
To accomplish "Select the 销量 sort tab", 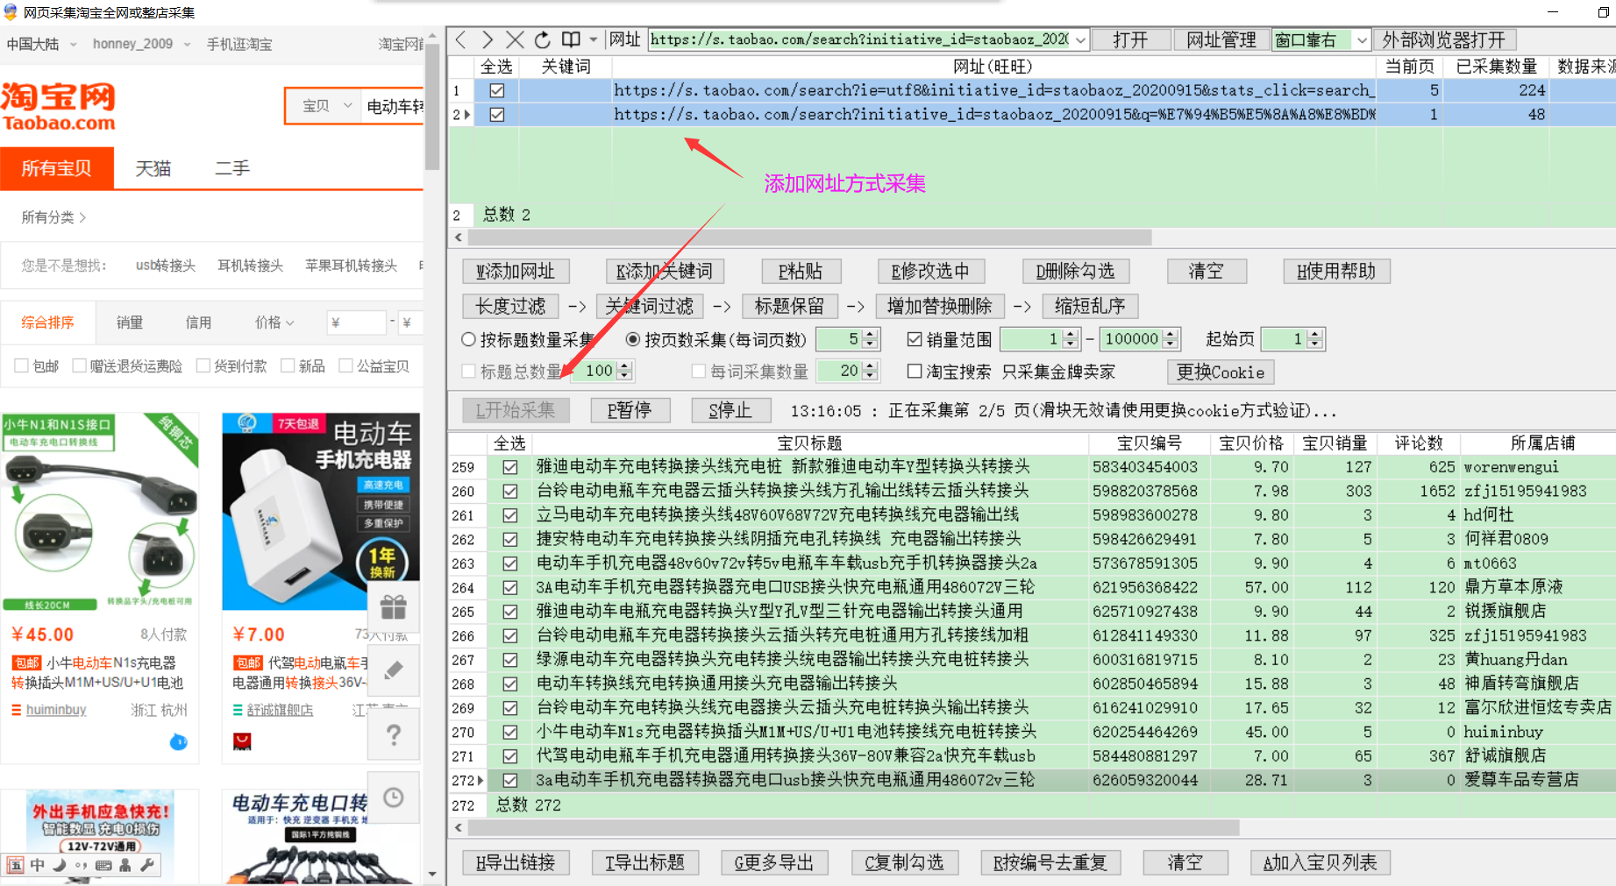I will coord(130,323).
